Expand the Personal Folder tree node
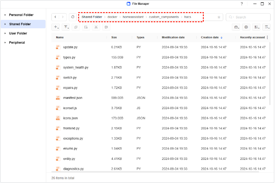The width and height of the screenshot is (275, 183). point(5,15)
